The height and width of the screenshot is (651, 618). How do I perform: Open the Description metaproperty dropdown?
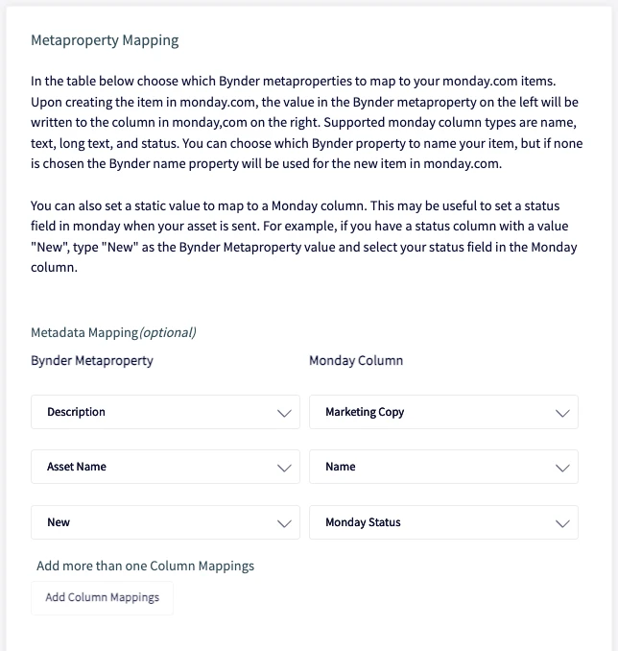[x=165, y=412]
